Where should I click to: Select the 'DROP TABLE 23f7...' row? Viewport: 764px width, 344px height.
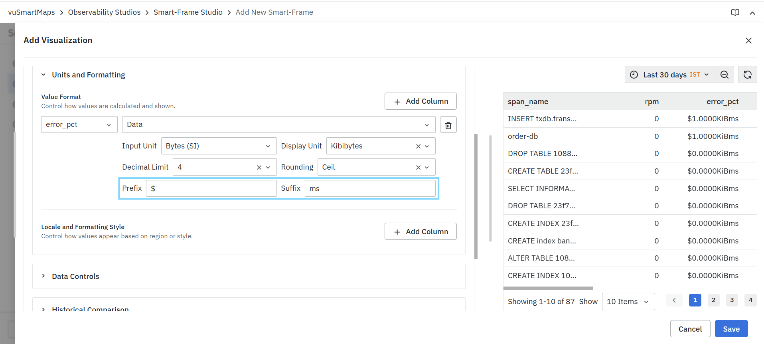(x=630, y=206)
